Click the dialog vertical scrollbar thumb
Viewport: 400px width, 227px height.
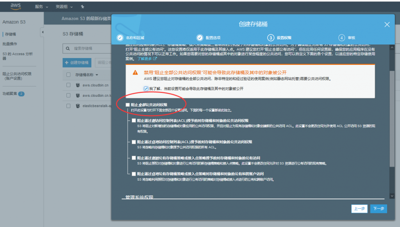coord(392,119)
